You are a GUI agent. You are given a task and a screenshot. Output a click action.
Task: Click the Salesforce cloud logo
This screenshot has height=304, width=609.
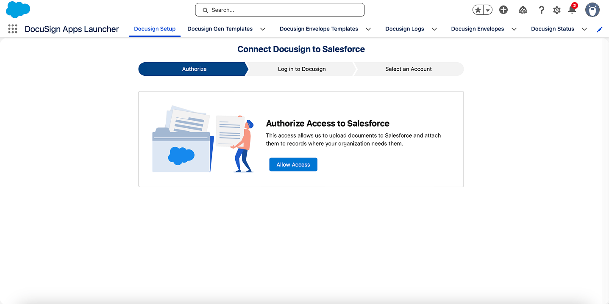(x=18, y=9)
